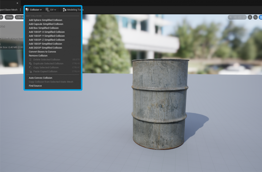Close the asset editor tab

tap(17, 3)
